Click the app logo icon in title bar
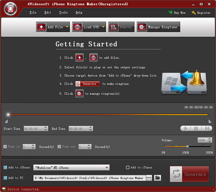216x192 pixels. [x=10, y=9]
